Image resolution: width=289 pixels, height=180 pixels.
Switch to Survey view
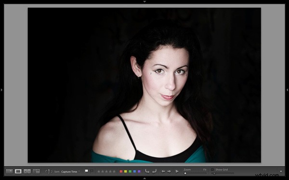point(36,171)
